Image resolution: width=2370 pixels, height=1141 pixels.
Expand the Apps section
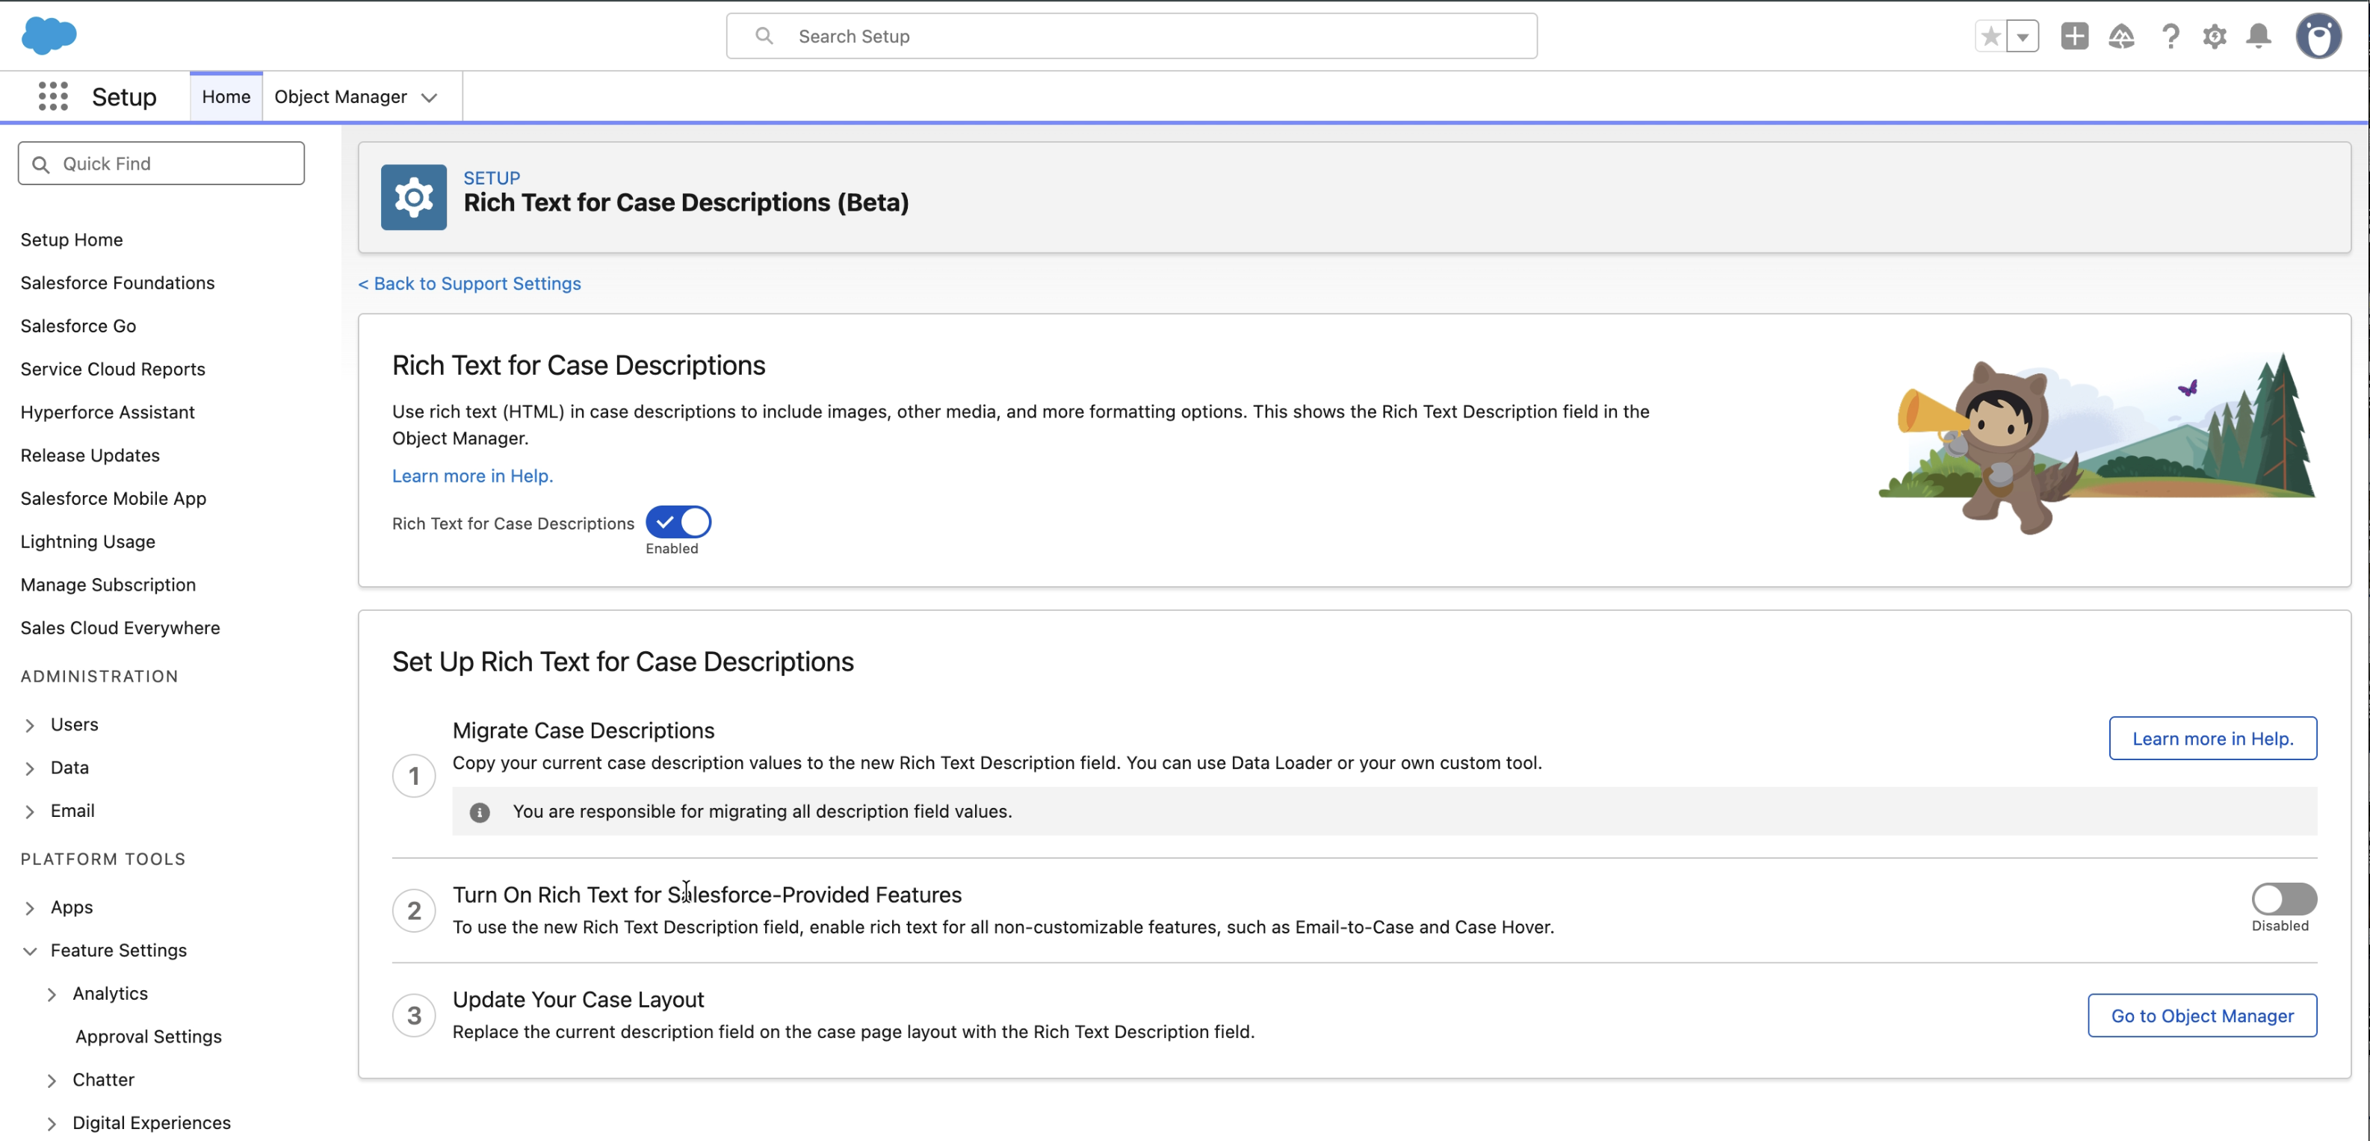tap(29, 908)
